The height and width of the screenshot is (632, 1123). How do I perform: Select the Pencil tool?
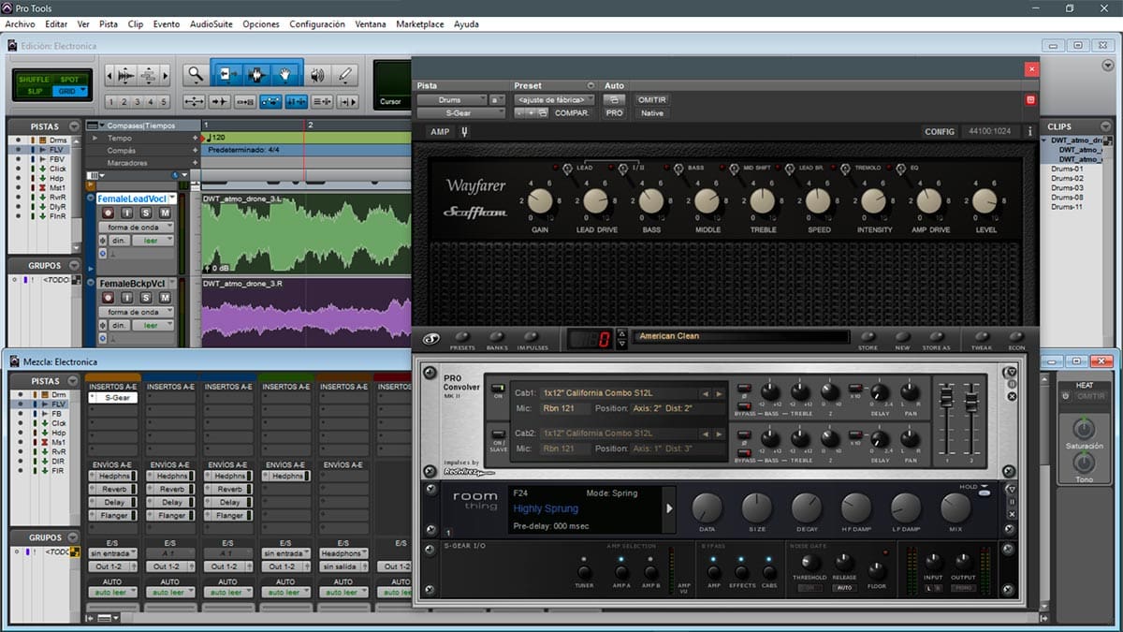(x=344, y=75)
